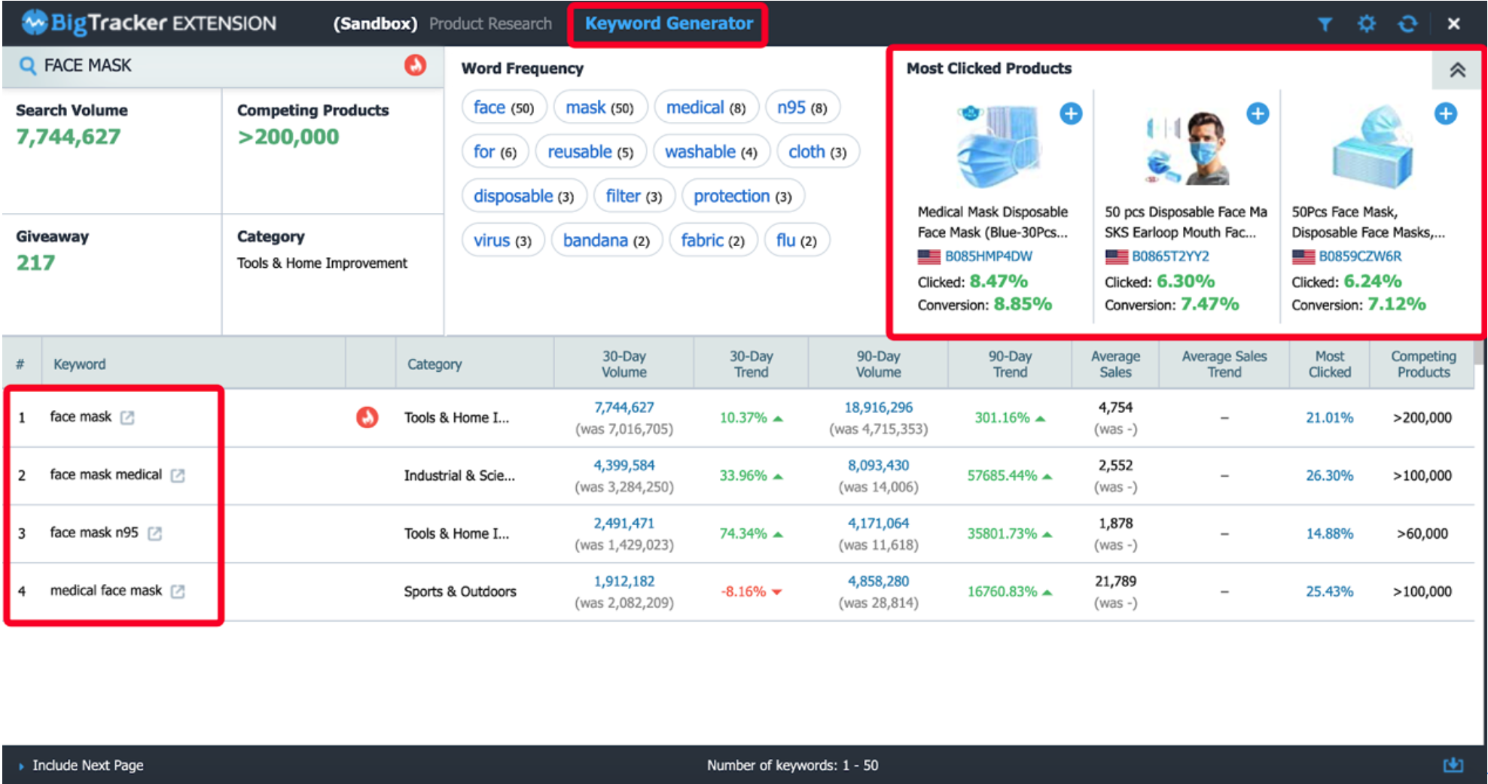Screen dimensions: 1488x784
Task: Click Medical Mask Disposable product thumbnail
Action: click(x=999, y=146)
